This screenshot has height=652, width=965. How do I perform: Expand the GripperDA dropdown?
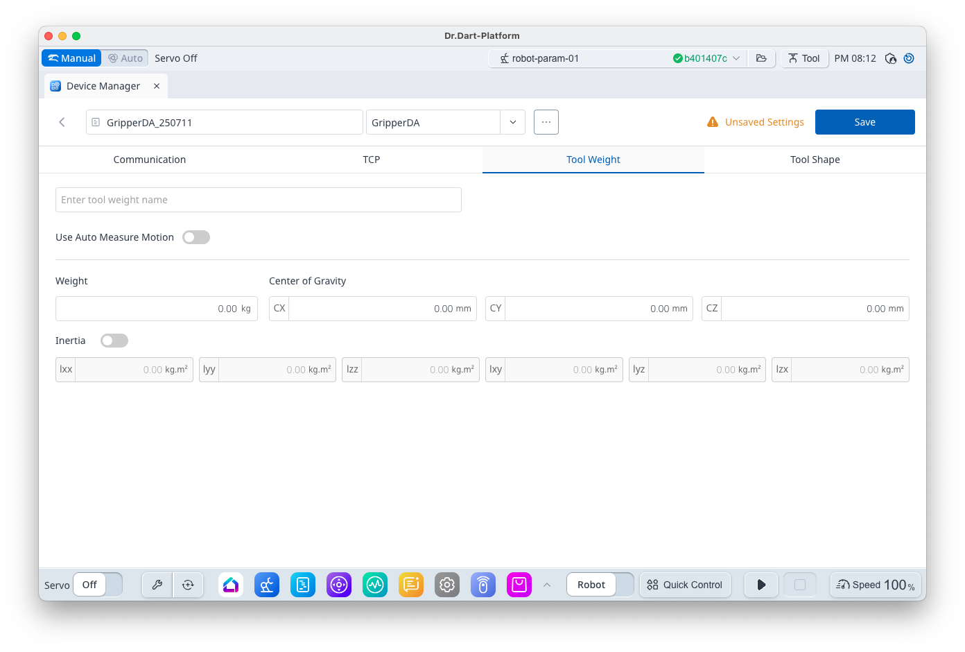(512, 123)
